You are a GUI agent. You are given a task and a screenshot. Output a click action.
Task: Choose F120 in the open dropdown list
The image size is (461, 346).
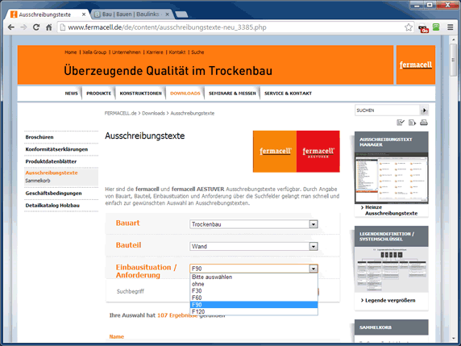click(254, 311)
